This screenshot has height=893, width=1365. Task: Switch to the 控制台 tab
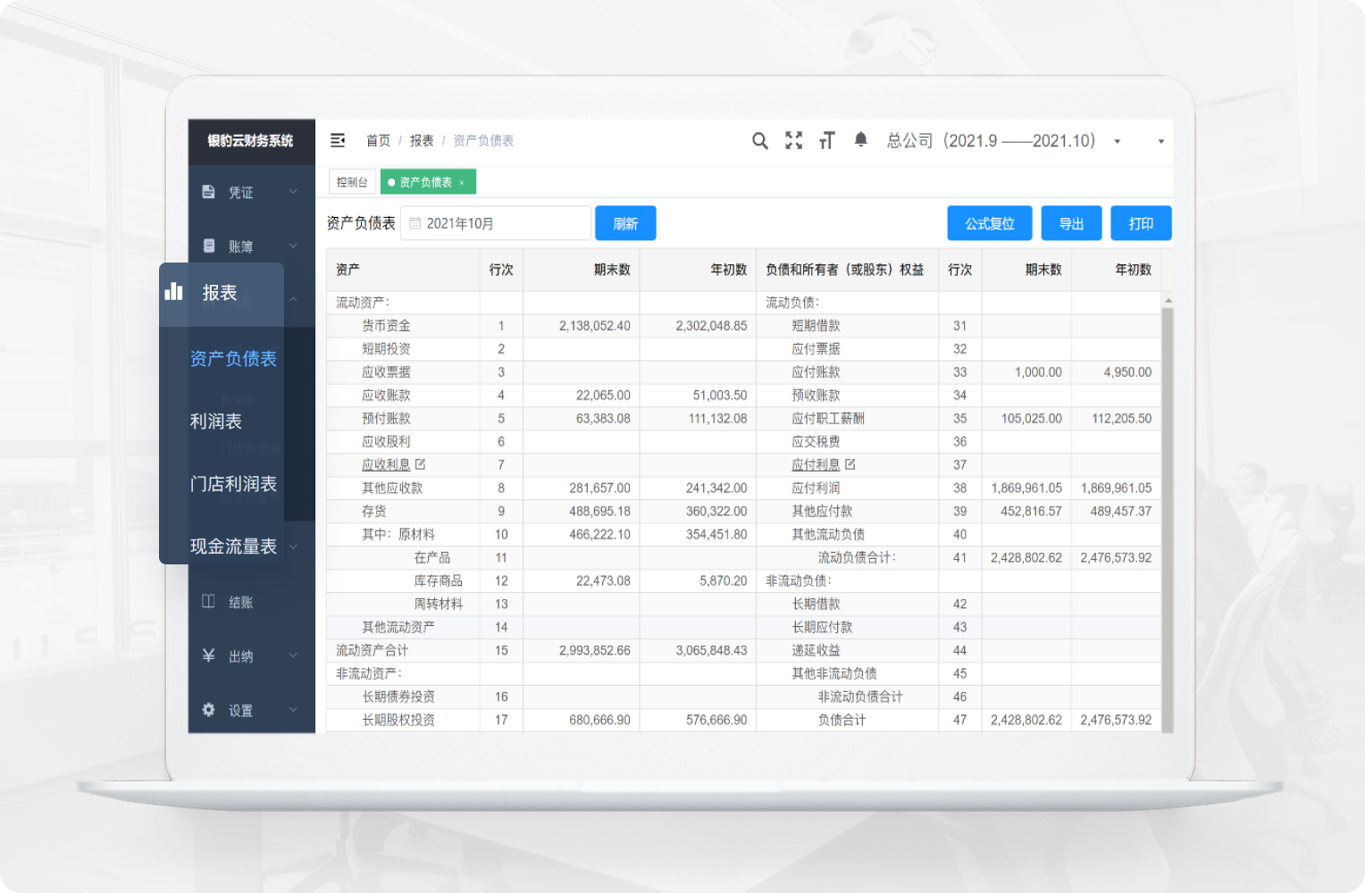click(x=352, y=182)
